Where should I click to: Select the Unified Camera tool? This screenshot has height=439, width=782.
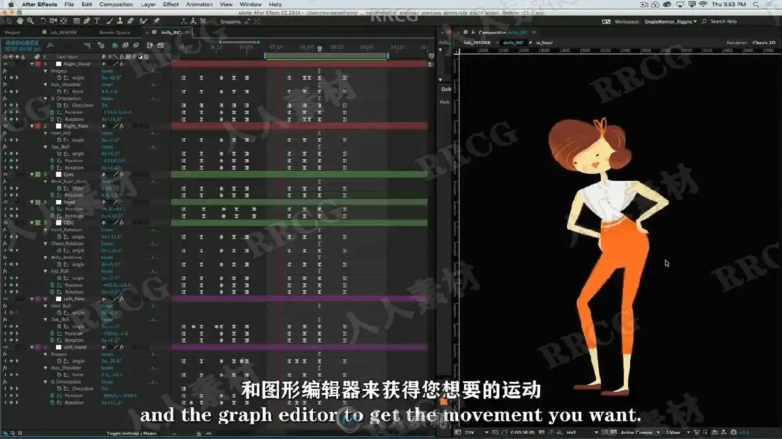(x=53, y=21)
